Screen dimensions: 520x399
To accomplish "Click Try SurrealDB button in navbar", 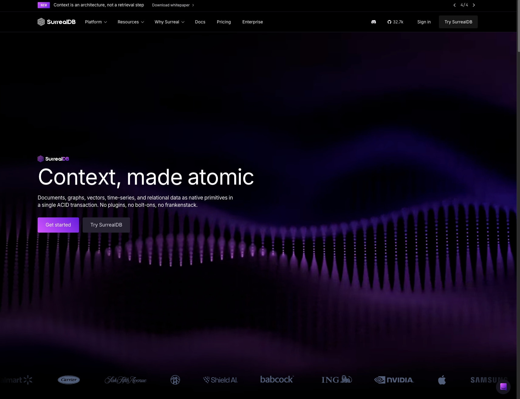I will 458,22.
